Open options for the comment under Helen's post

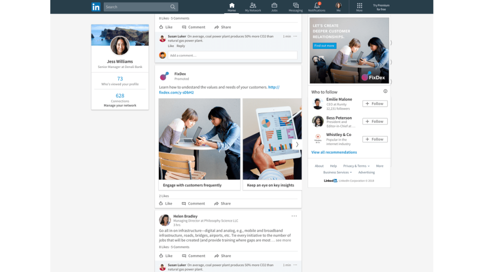click(295, 265)
